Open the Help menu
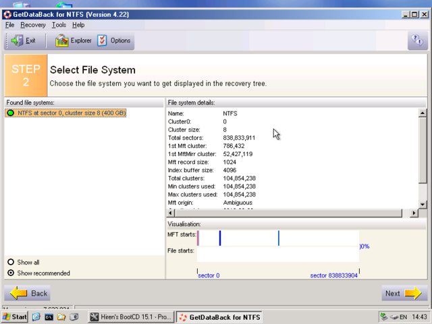 tap(78, 25)
